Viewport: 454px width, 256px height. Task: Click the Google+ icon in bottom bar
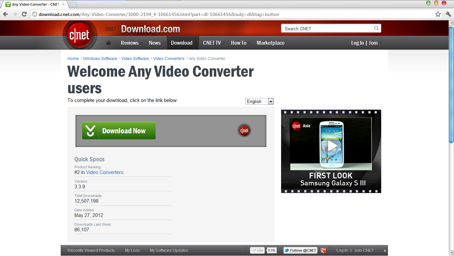tap(323, 250)
